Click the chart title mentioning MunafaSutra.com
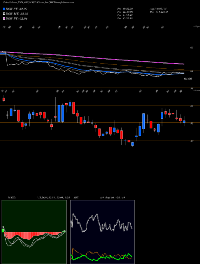This screenshot has height=264, width=200. [x=38, y=2]
